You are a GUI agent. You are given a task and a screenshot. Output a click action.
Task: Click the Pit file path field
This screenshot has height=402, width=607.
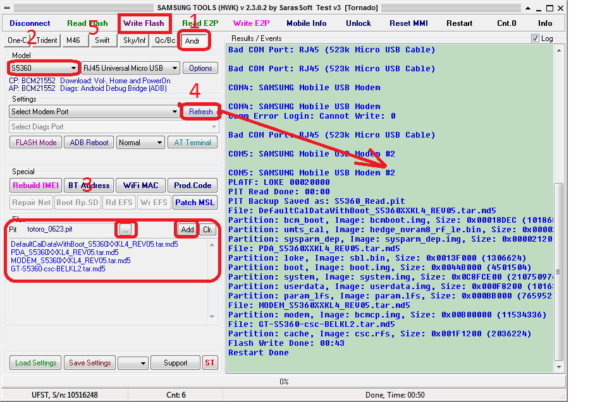point(70,229)
